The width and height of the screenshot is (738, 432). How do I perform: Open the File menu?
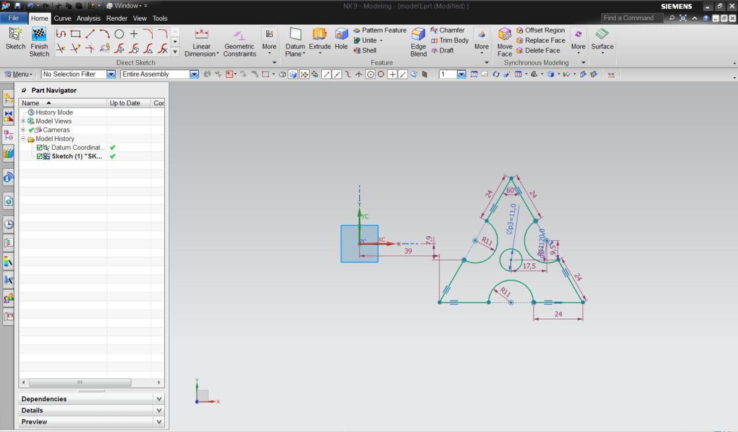click(x=13, y=18)
